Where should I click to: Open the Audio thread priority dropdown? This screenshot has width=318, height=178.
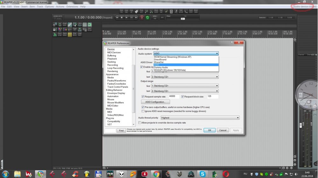(200, 118)
